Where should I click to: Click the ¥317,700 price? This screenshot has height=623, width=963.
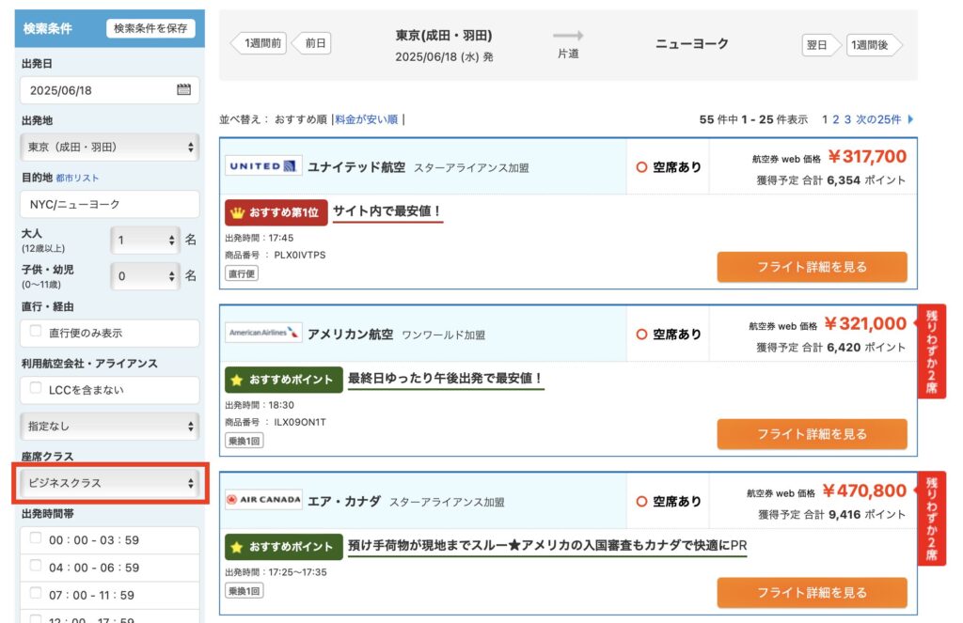866,157
